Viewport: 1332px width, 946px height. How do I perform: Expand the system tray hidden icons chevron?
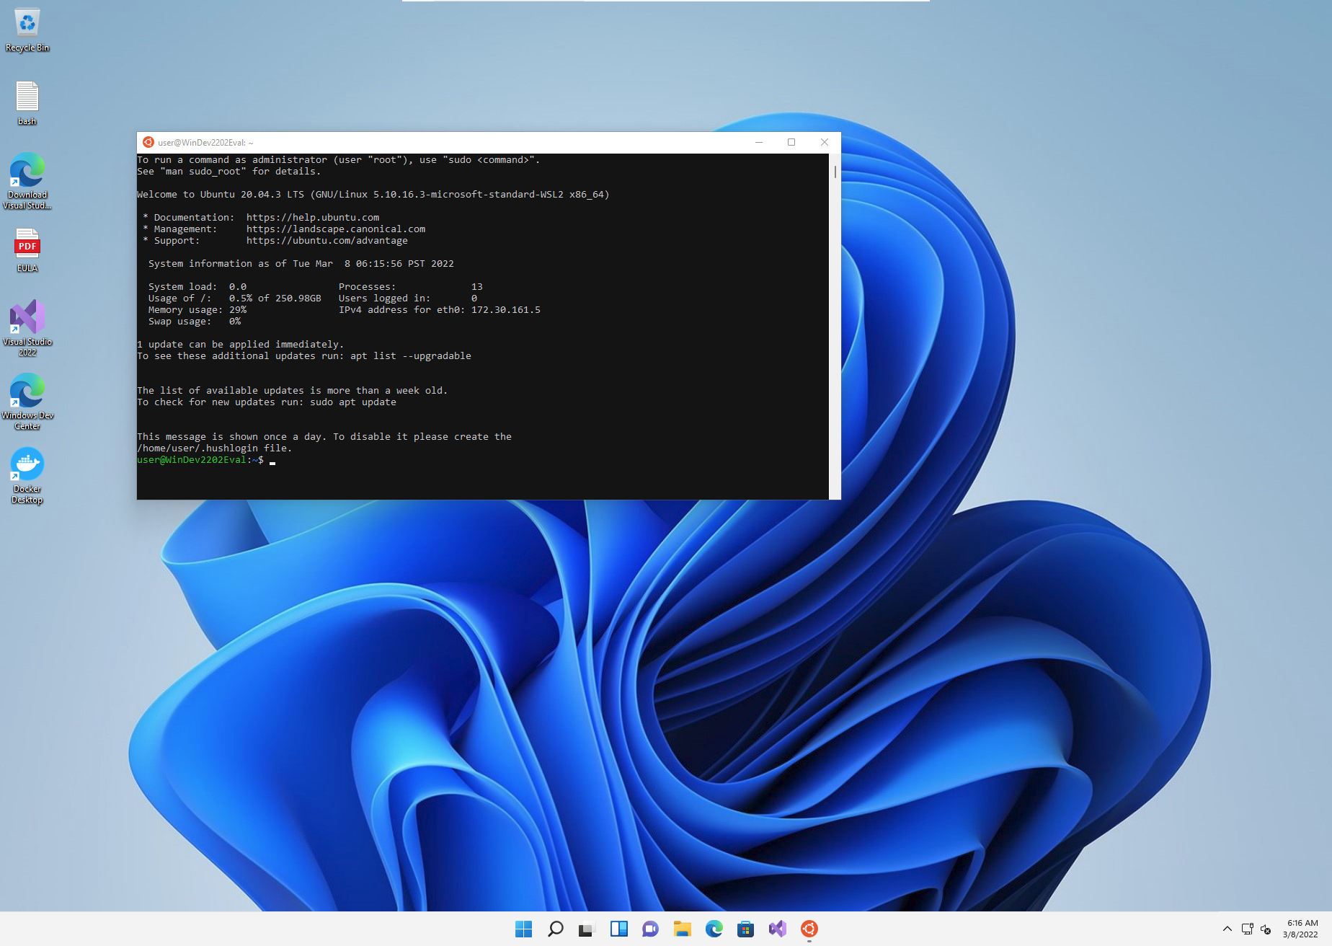[1227, 929]
